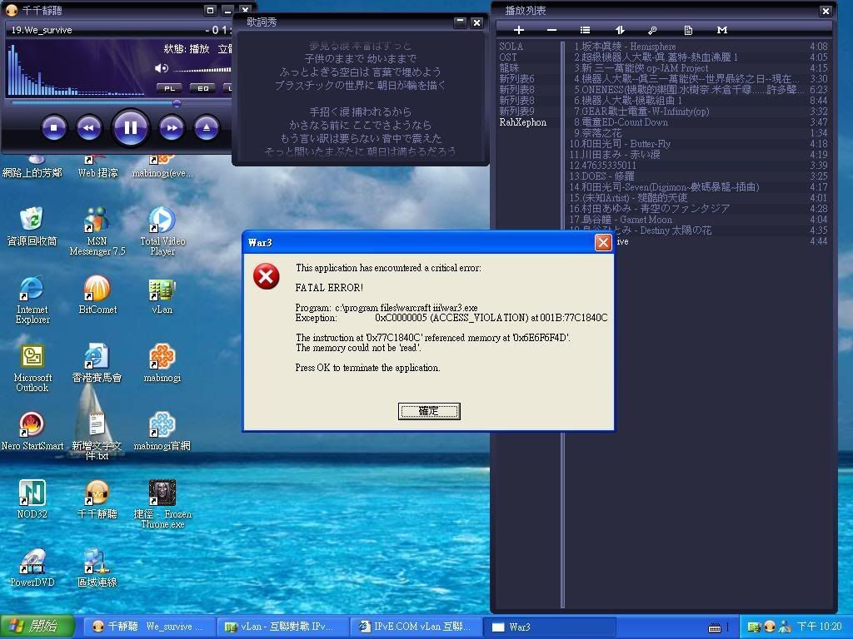Mute audio using the speaker icon
The width and height of the screenshot is (853, 639).
162,68
